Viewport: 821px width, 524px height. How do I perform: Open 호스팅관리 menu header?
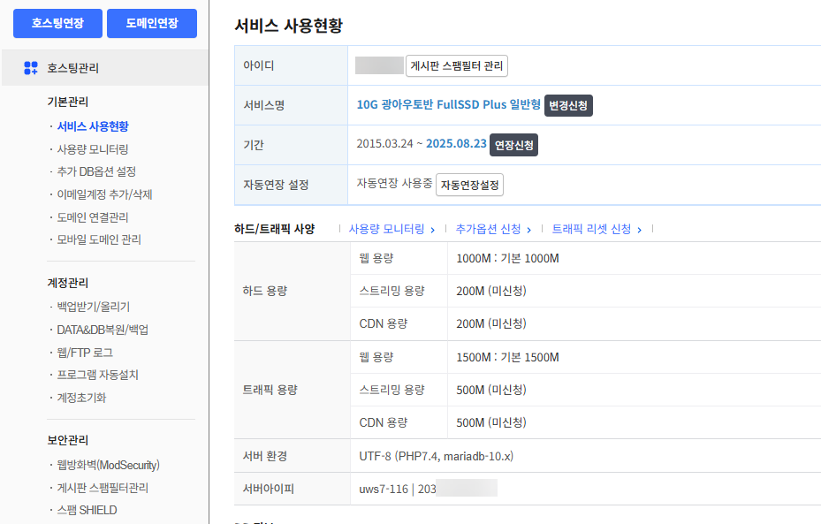point(104,67)
